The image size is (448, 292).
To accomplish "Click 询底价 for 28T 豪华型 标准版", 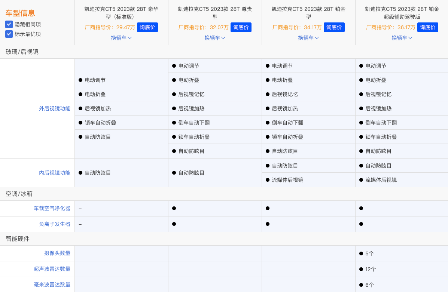I will (147, 27).
